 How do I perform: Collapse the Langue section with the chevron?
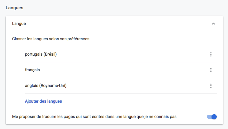click(213, 24)
